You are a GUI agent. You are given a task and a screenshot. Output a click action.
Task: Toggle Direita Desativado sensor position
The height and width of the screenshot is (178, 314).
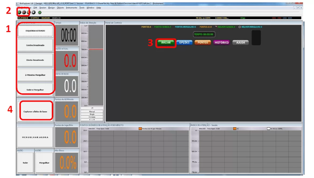(x=35, y=60)
